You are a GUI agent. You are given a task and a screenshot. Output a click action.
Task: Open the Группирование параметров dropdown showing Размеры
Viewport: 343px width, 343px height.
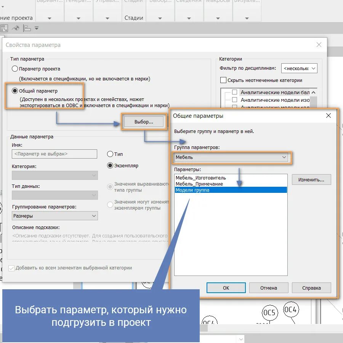[54, 216]
